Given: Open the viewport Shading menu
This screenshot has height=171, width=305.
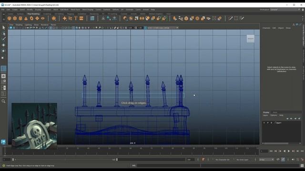Looking at the screenshot, I should (x=19, y=25).
